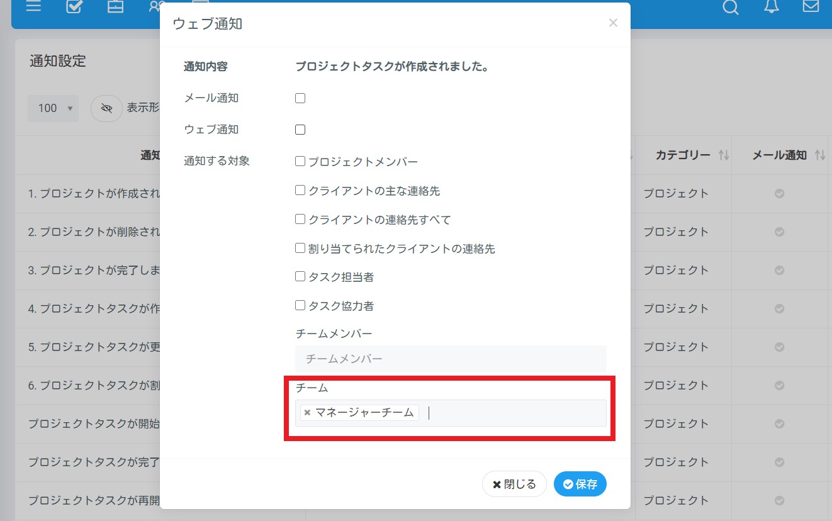Toggle the ウェブ通知 checkbox
The image size is (832, 521).
pos(300,130)
